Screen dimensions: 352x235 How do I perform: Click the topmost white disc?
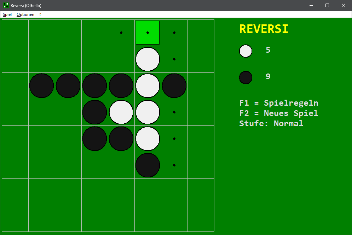coord(148,59)
